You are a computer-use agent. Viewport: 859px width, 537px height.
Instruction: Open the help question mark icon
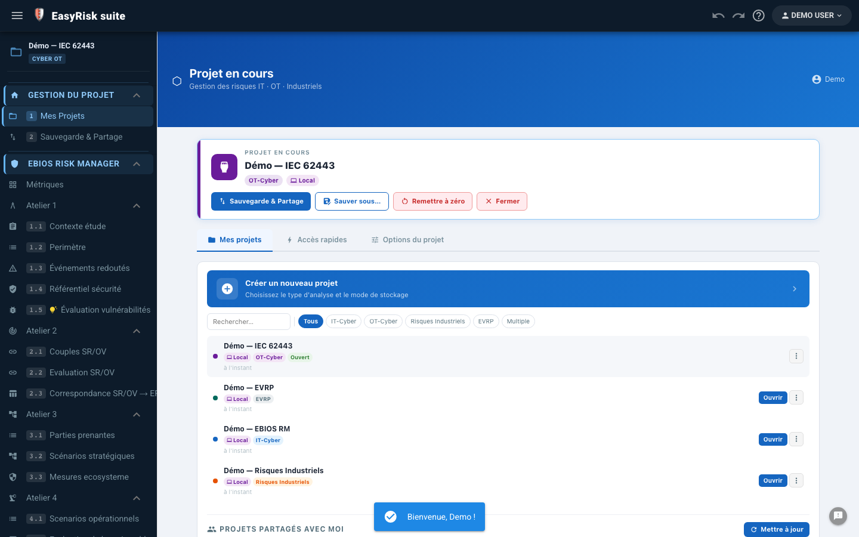coord(759,16)
